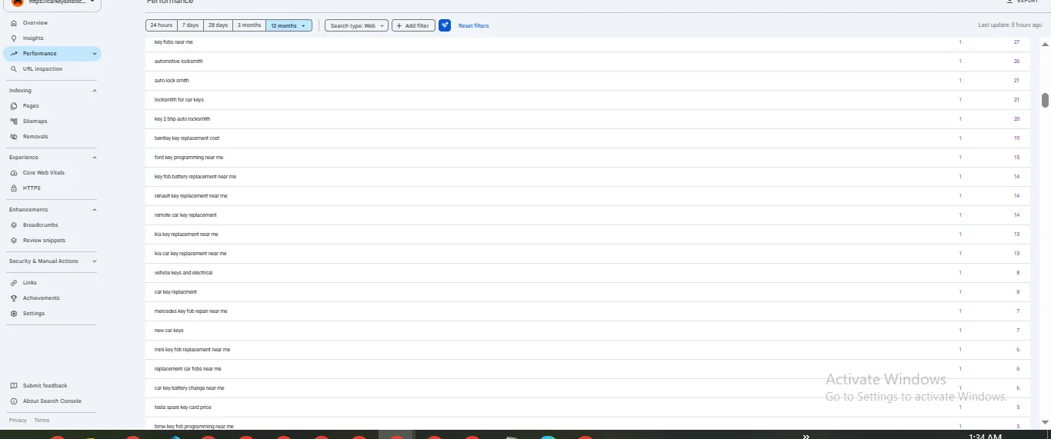Image resolution: width=1051 pixels, height=439 pixels.
Task: Select the 3 months date range
Action: point(249,25)
